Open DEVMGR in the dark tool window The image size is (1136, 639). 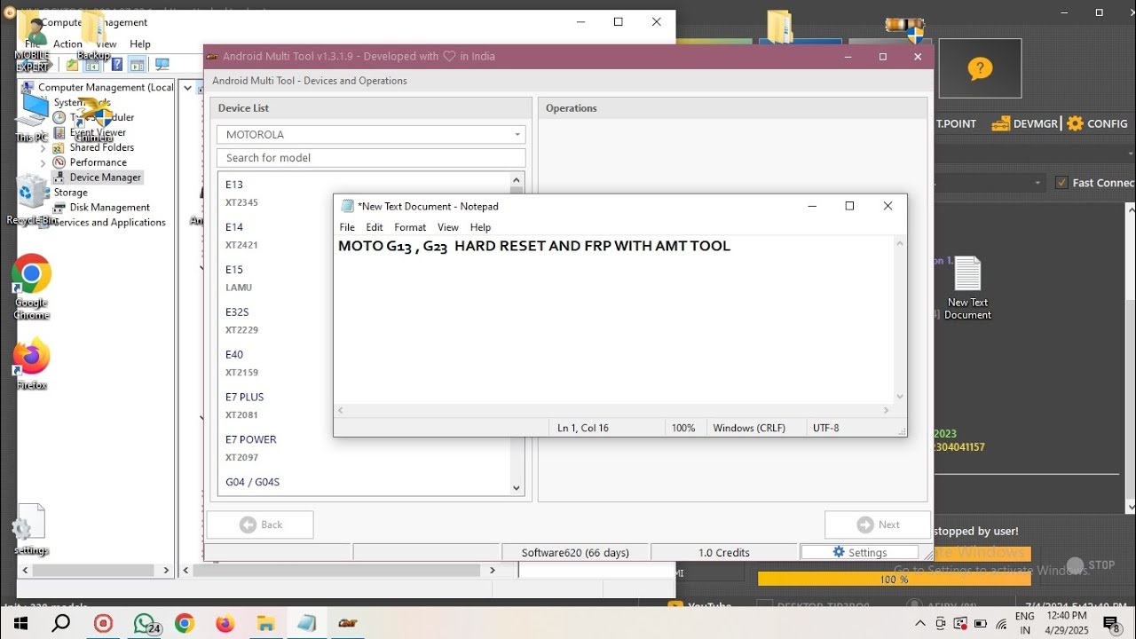point(1026,123)
